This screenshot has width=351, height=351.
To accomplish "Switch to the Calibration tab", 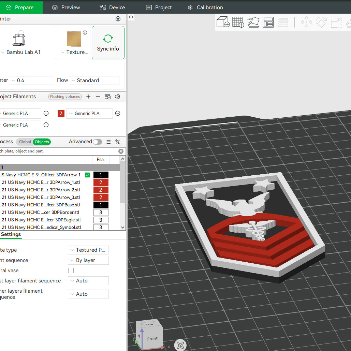I will point(205,8).
